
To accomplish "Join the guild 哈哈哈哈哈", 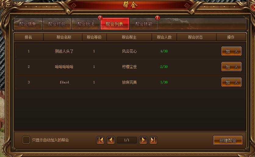I will (x=232, y=67).
